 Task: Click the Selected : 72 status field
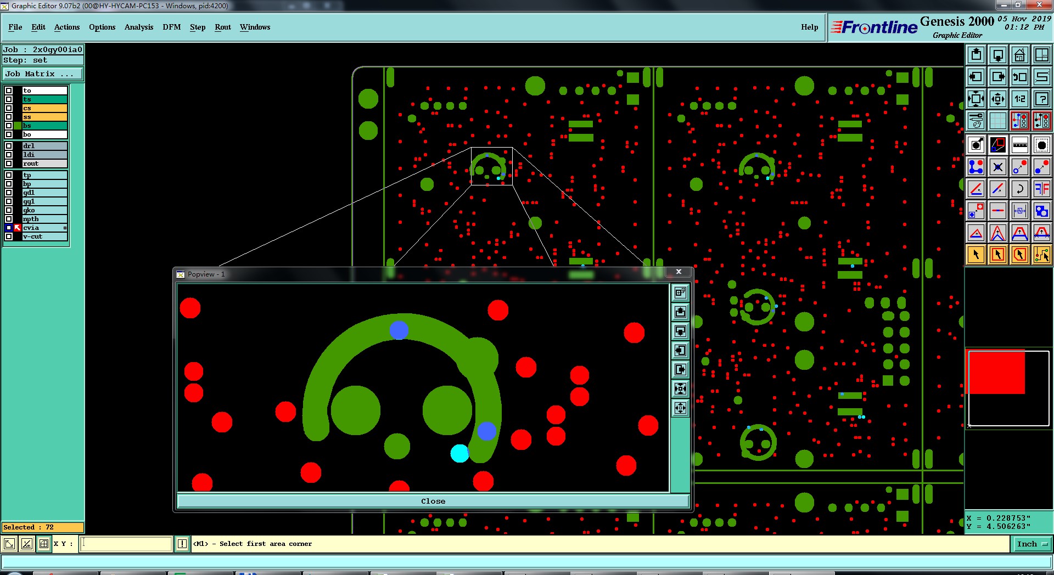click(43, 527)
